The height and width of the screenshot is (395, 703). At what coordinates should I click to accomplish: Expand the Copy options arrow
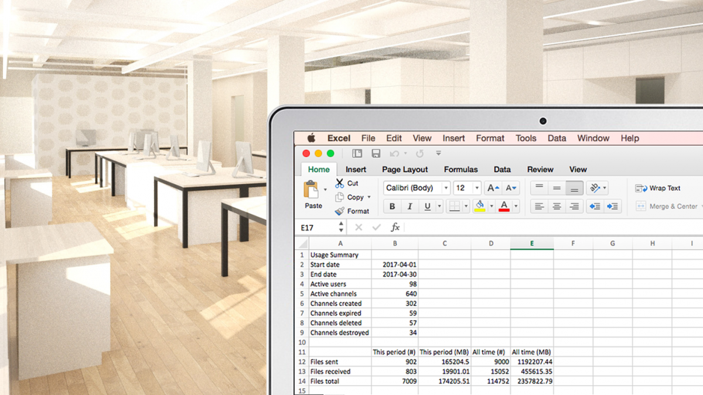tap(369, 197)
